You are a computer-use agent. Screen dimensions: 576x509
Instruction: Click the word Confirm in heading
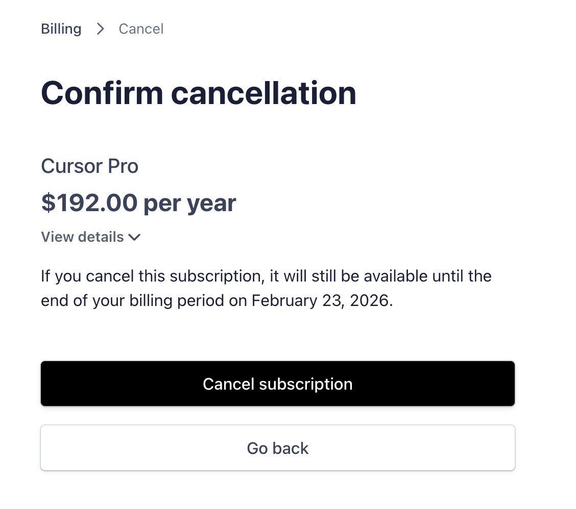(102, 93)
